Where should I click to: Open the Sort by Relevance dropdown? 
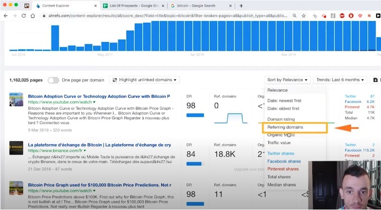coord(287,80)
